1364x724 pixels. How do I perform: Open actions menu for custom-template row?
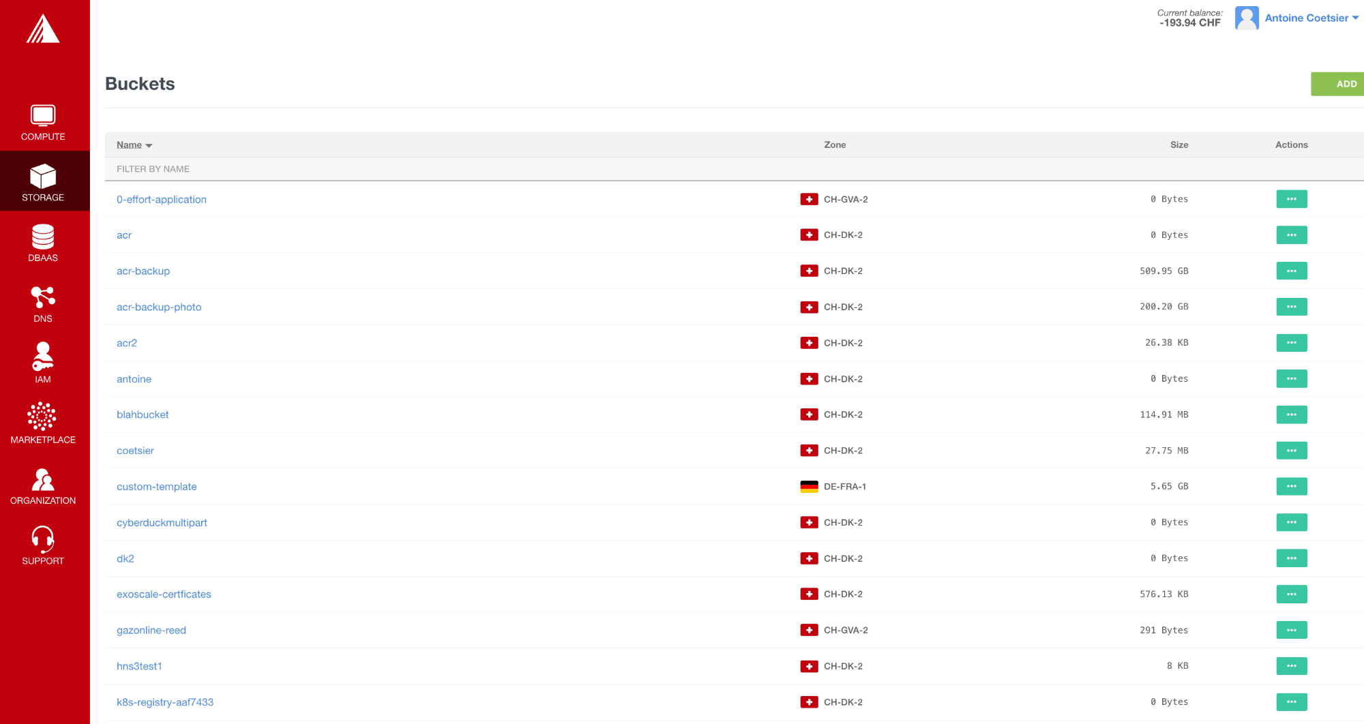click(1291, 486)
